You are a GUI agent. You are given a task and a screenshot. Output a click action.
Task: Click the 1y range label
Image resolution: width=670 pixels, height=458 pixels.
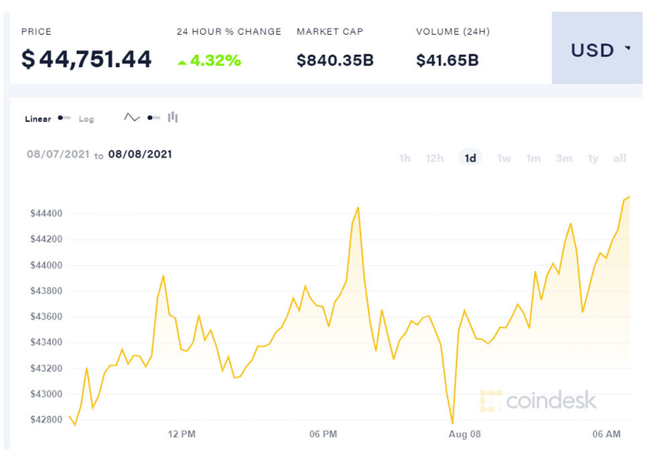(592, 158)
